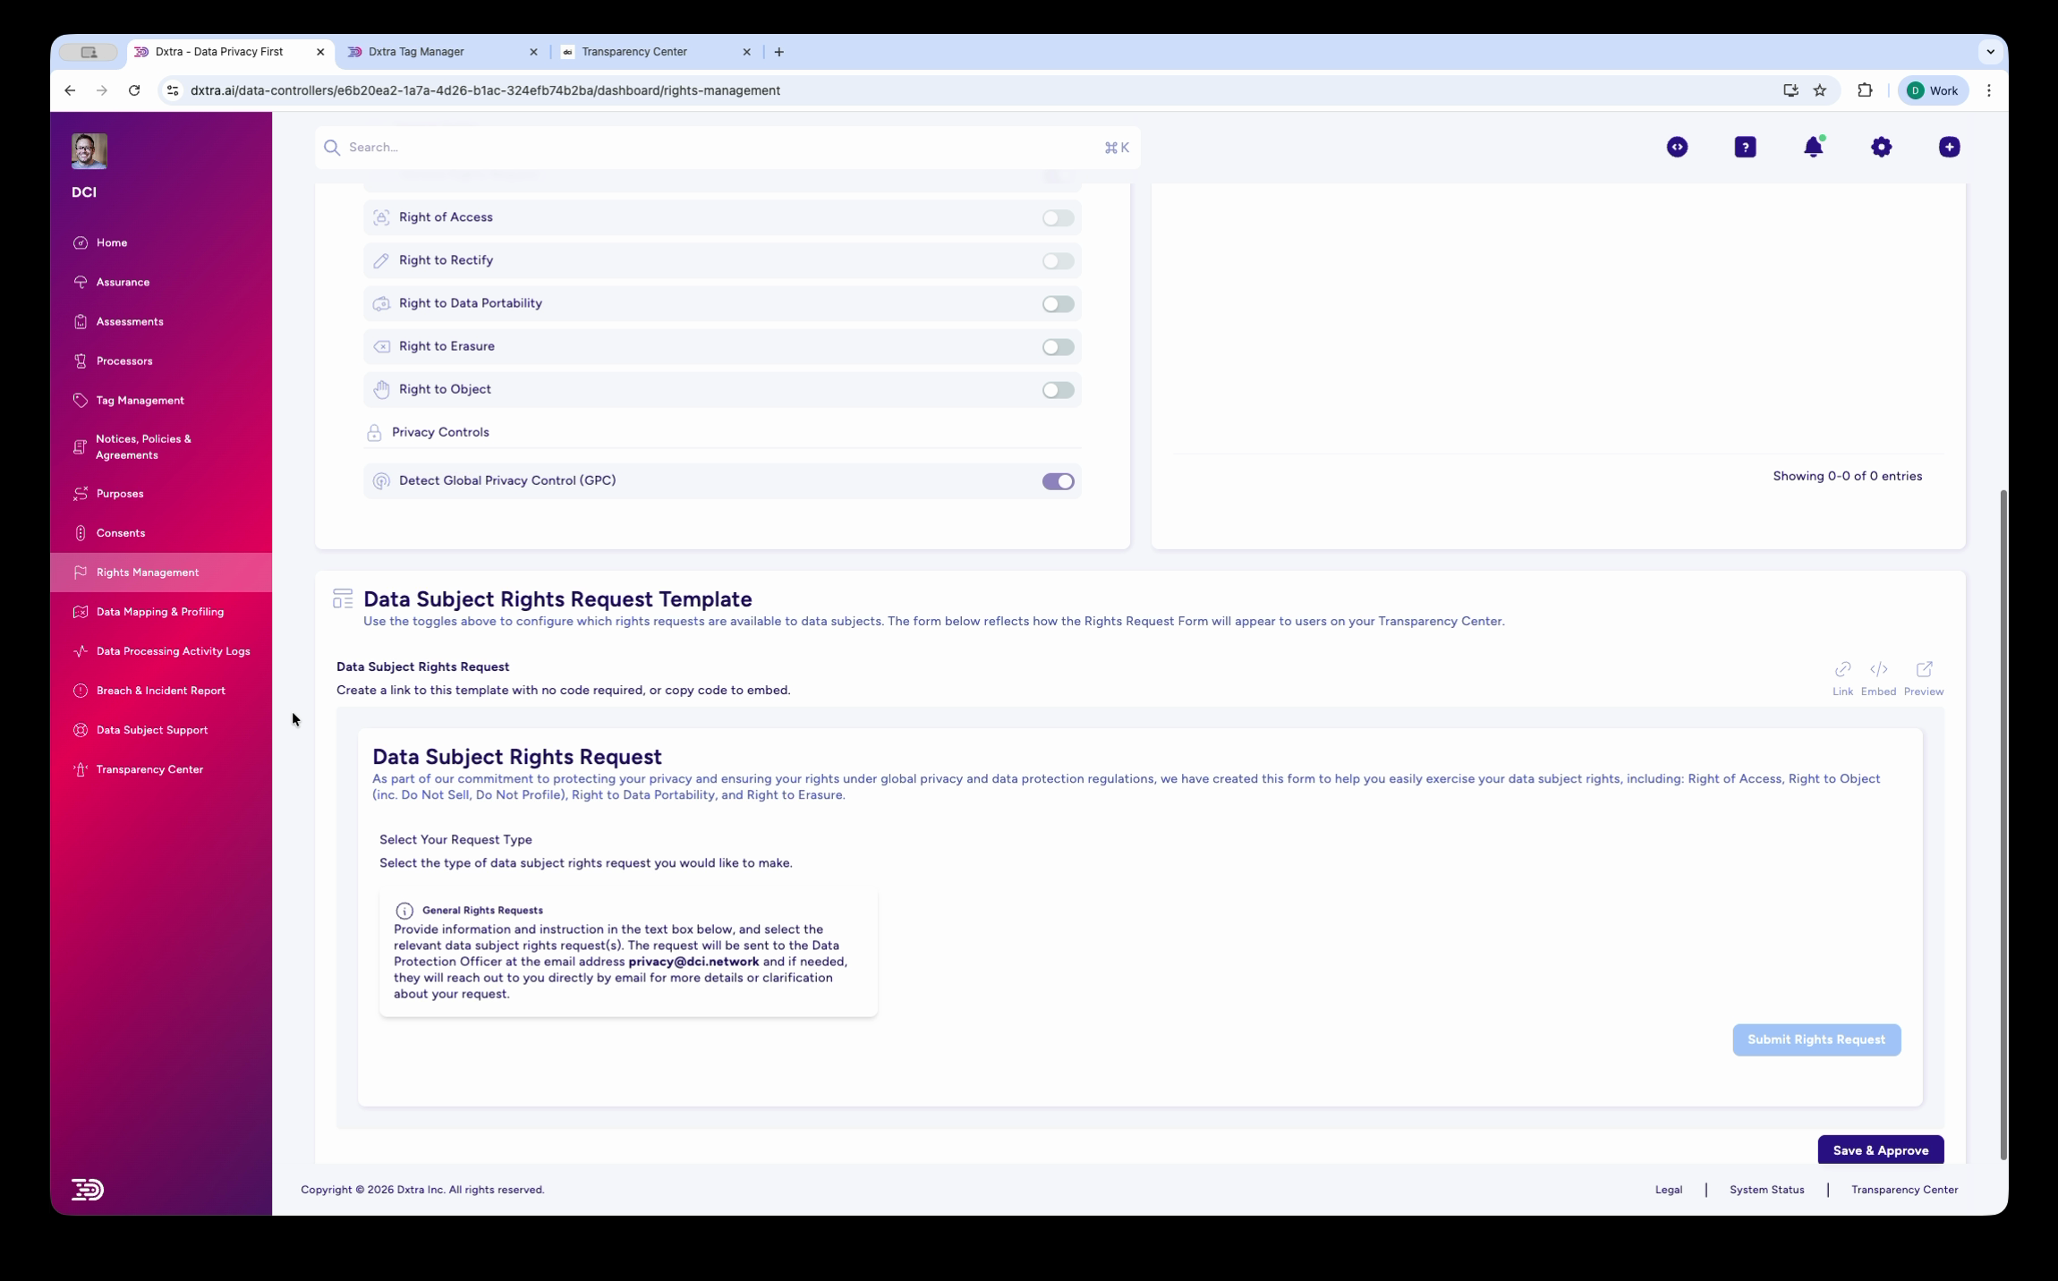Open the System Status footer link
The image size is (2058, 1281).
[x=1766, y=1190]
